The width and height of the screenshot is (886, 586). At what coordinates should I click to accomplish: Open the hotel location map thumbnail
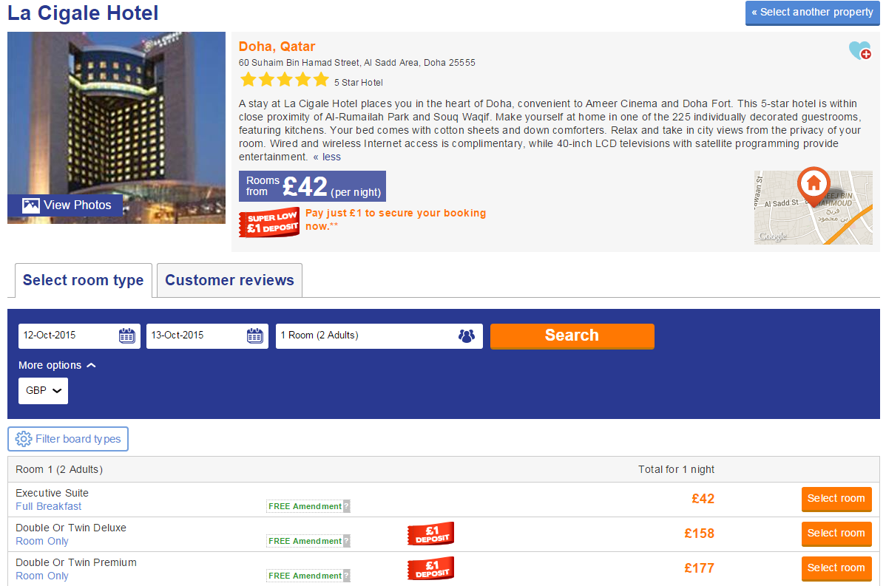point(813,207)
